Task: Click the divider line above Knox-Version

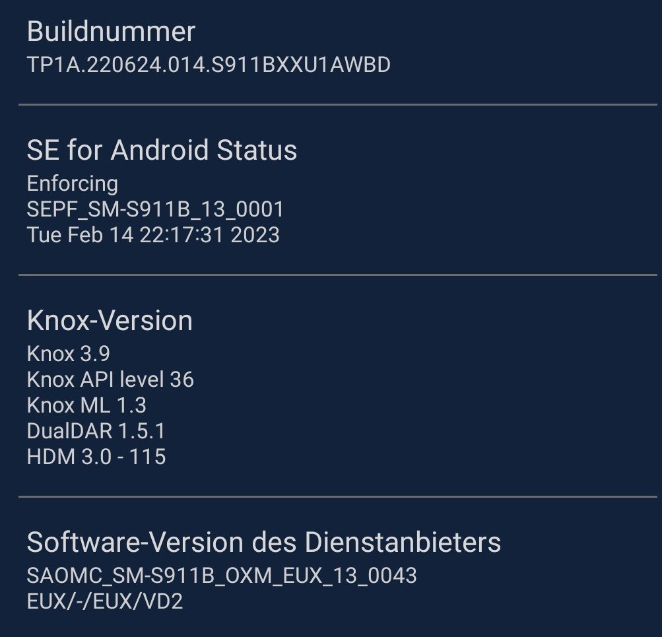Action: 337,275
